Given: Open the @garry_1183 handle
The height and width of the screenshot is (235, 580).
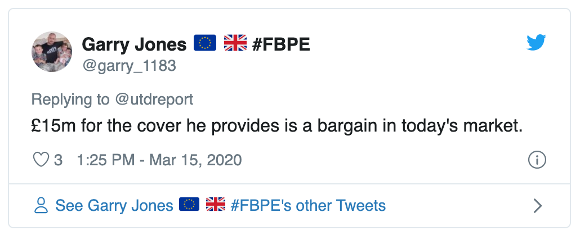Looking at the screenshot, I should [x=129, y=66].
